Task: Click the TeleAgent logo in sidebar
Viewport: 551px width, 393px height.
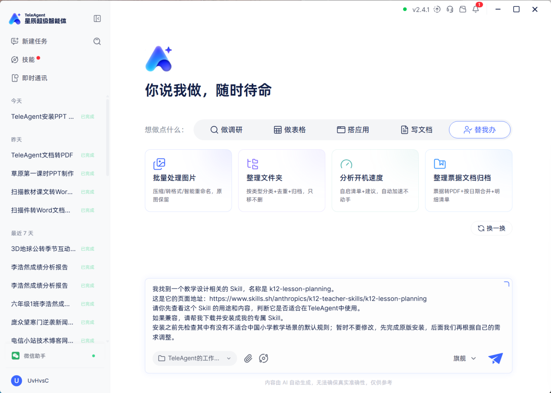Action: coord(15,18)
